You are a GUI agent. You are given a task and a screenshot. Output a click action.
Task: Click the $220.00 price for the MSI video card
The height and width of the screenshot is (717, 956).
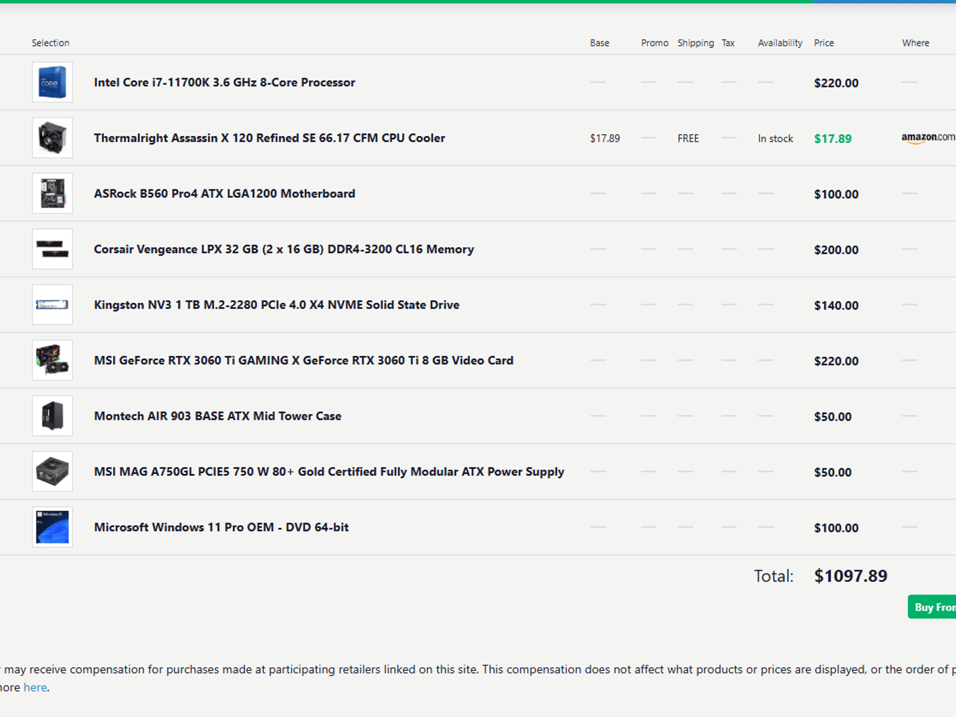(836, 361)
